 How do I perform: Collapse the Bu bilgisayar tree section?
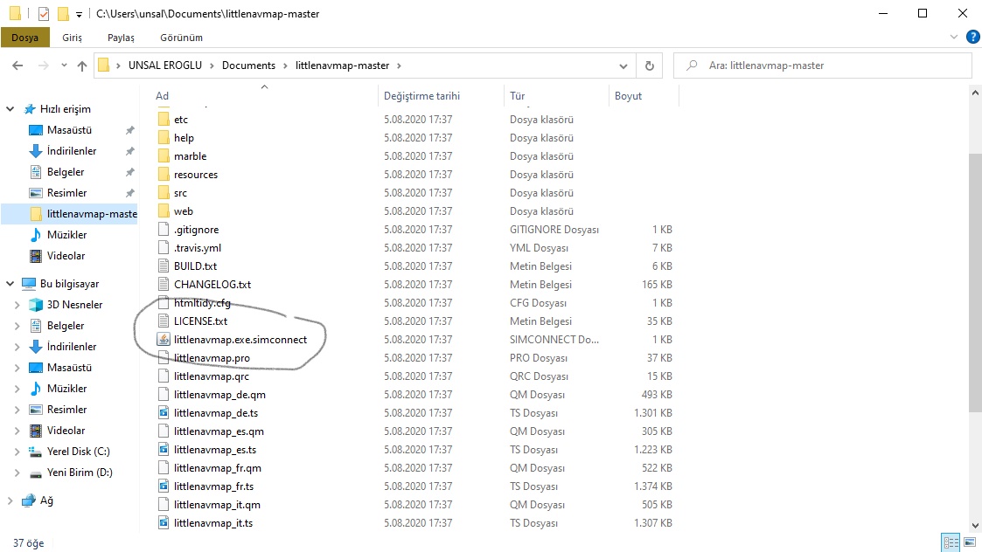(10, 284)
